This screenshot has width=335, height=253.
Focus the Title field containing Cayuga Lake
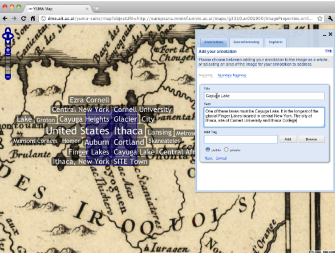point(264,96)
